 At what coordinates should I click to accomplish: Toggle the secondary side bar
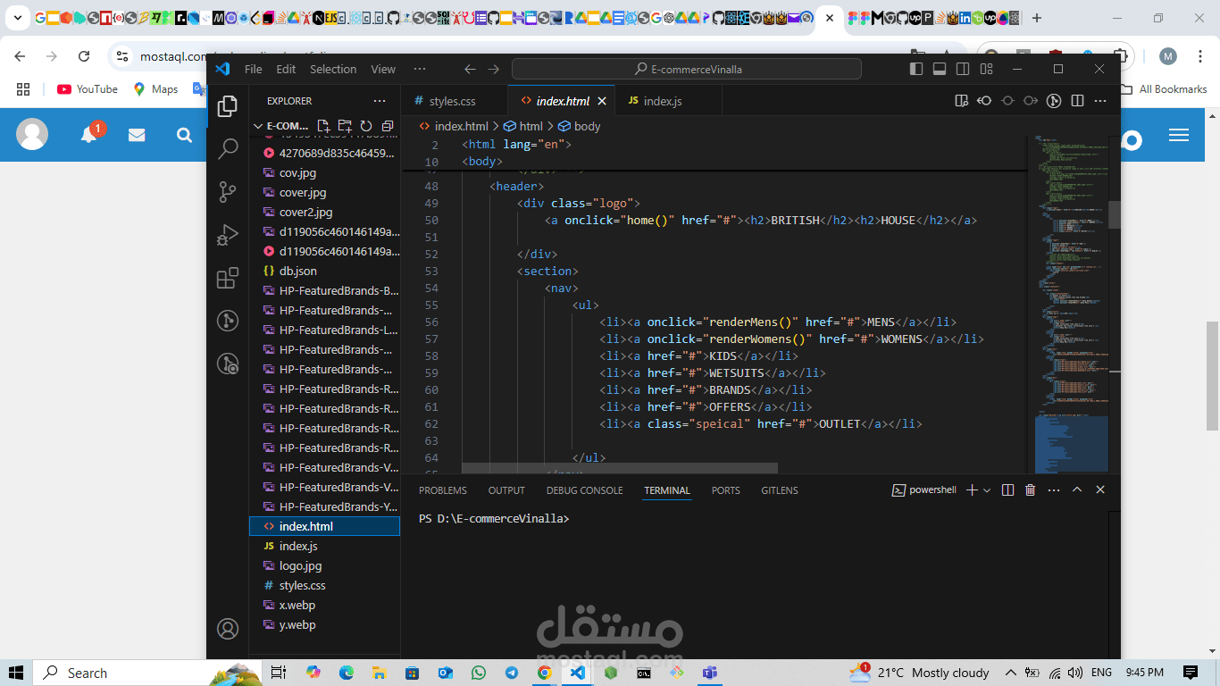pos(963,69)
